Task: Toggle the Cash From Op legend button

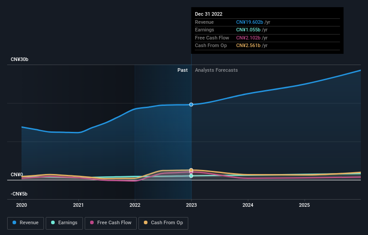Action: coord(163,223)
